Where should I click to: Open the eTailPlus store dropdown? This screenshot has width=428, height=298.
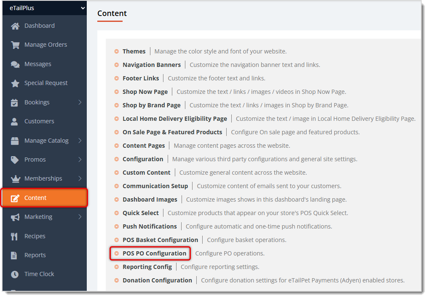[45, 8]
